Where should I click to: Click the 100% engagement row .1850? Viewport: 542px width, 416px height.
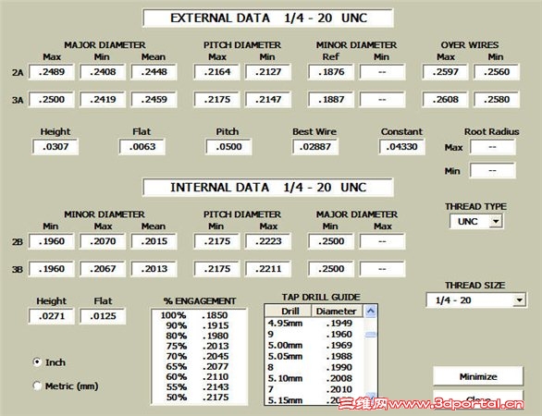(199, 315)
